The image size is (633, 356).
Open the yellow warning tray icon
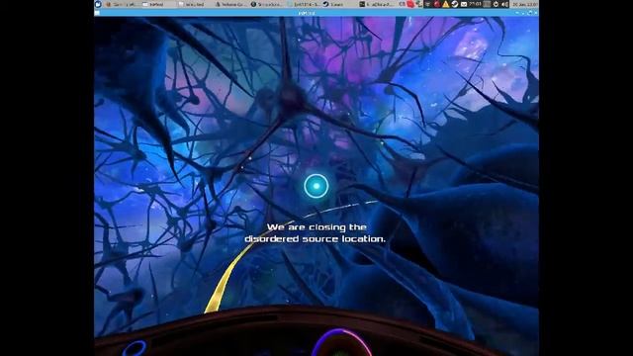(x=445, y=4)
